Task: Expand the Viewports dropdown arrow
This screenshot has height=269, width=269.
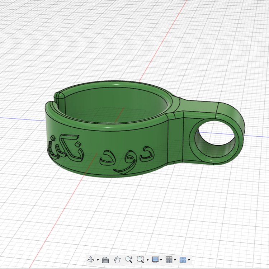Action: coord(189,260)
